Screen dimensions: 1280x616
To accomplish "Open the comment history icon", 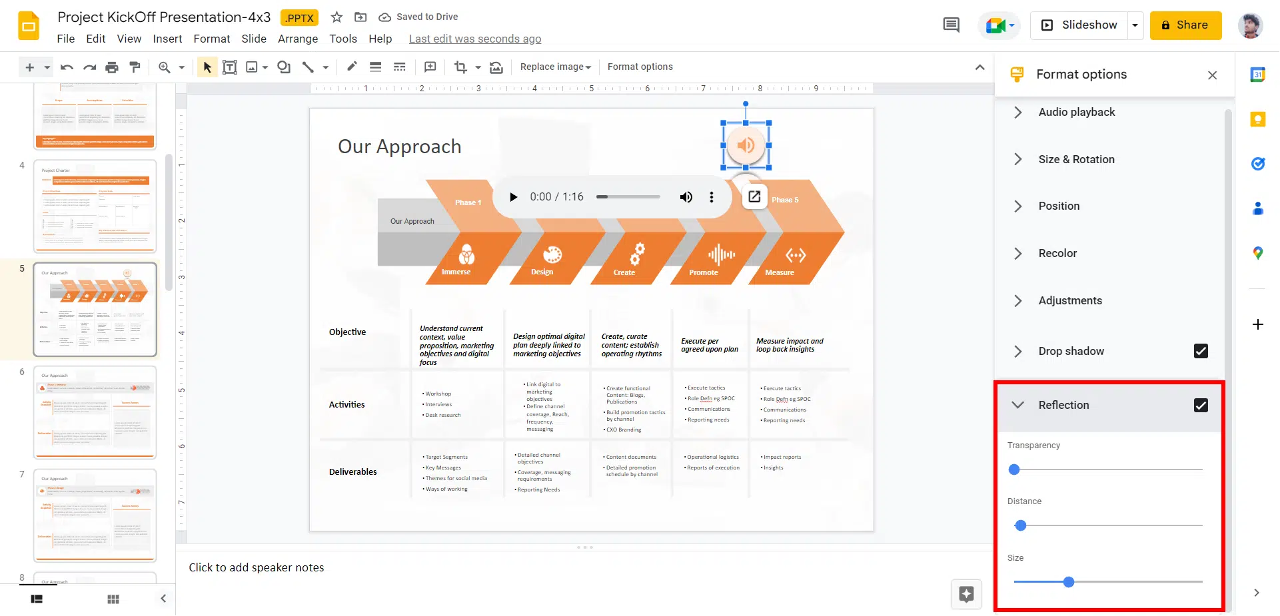I will point(951,25).
